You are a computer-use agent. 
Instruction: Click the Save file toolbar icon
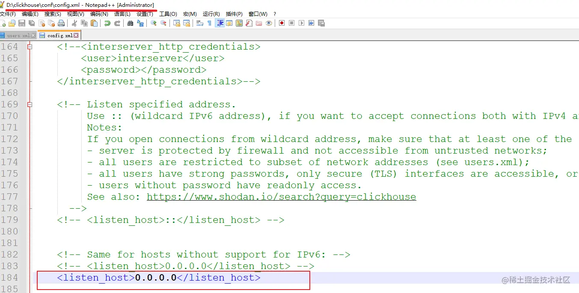(22, 23)
